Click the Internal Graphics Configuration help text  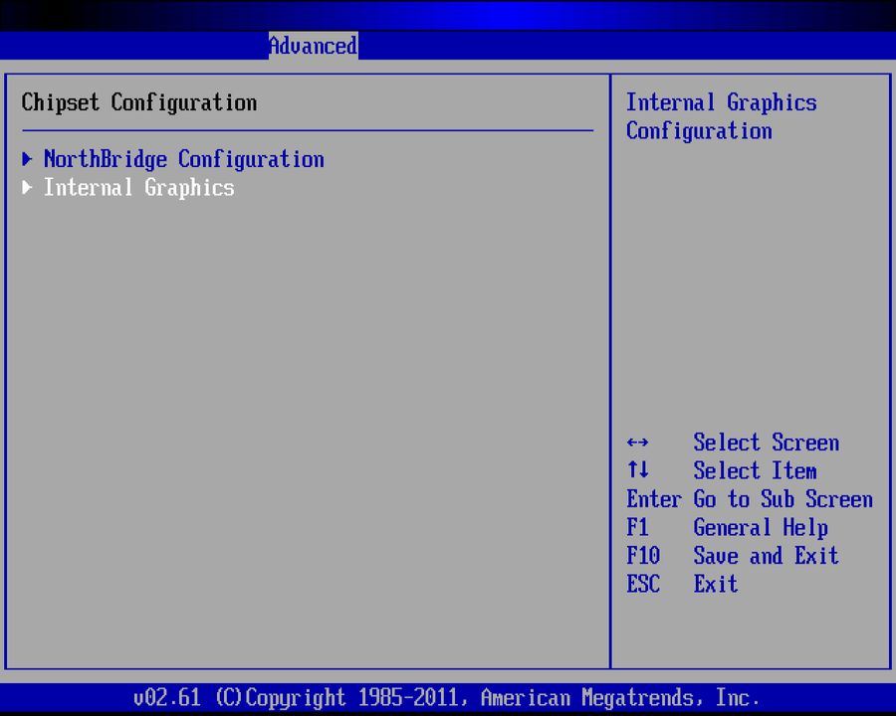721,116
